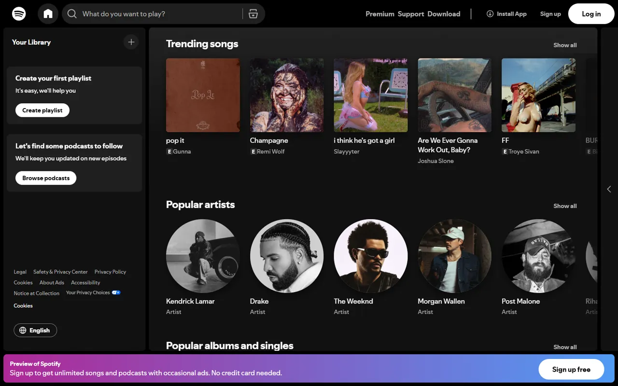Click the globe icon on English button
618x386 pixels.
pos(23,331)
